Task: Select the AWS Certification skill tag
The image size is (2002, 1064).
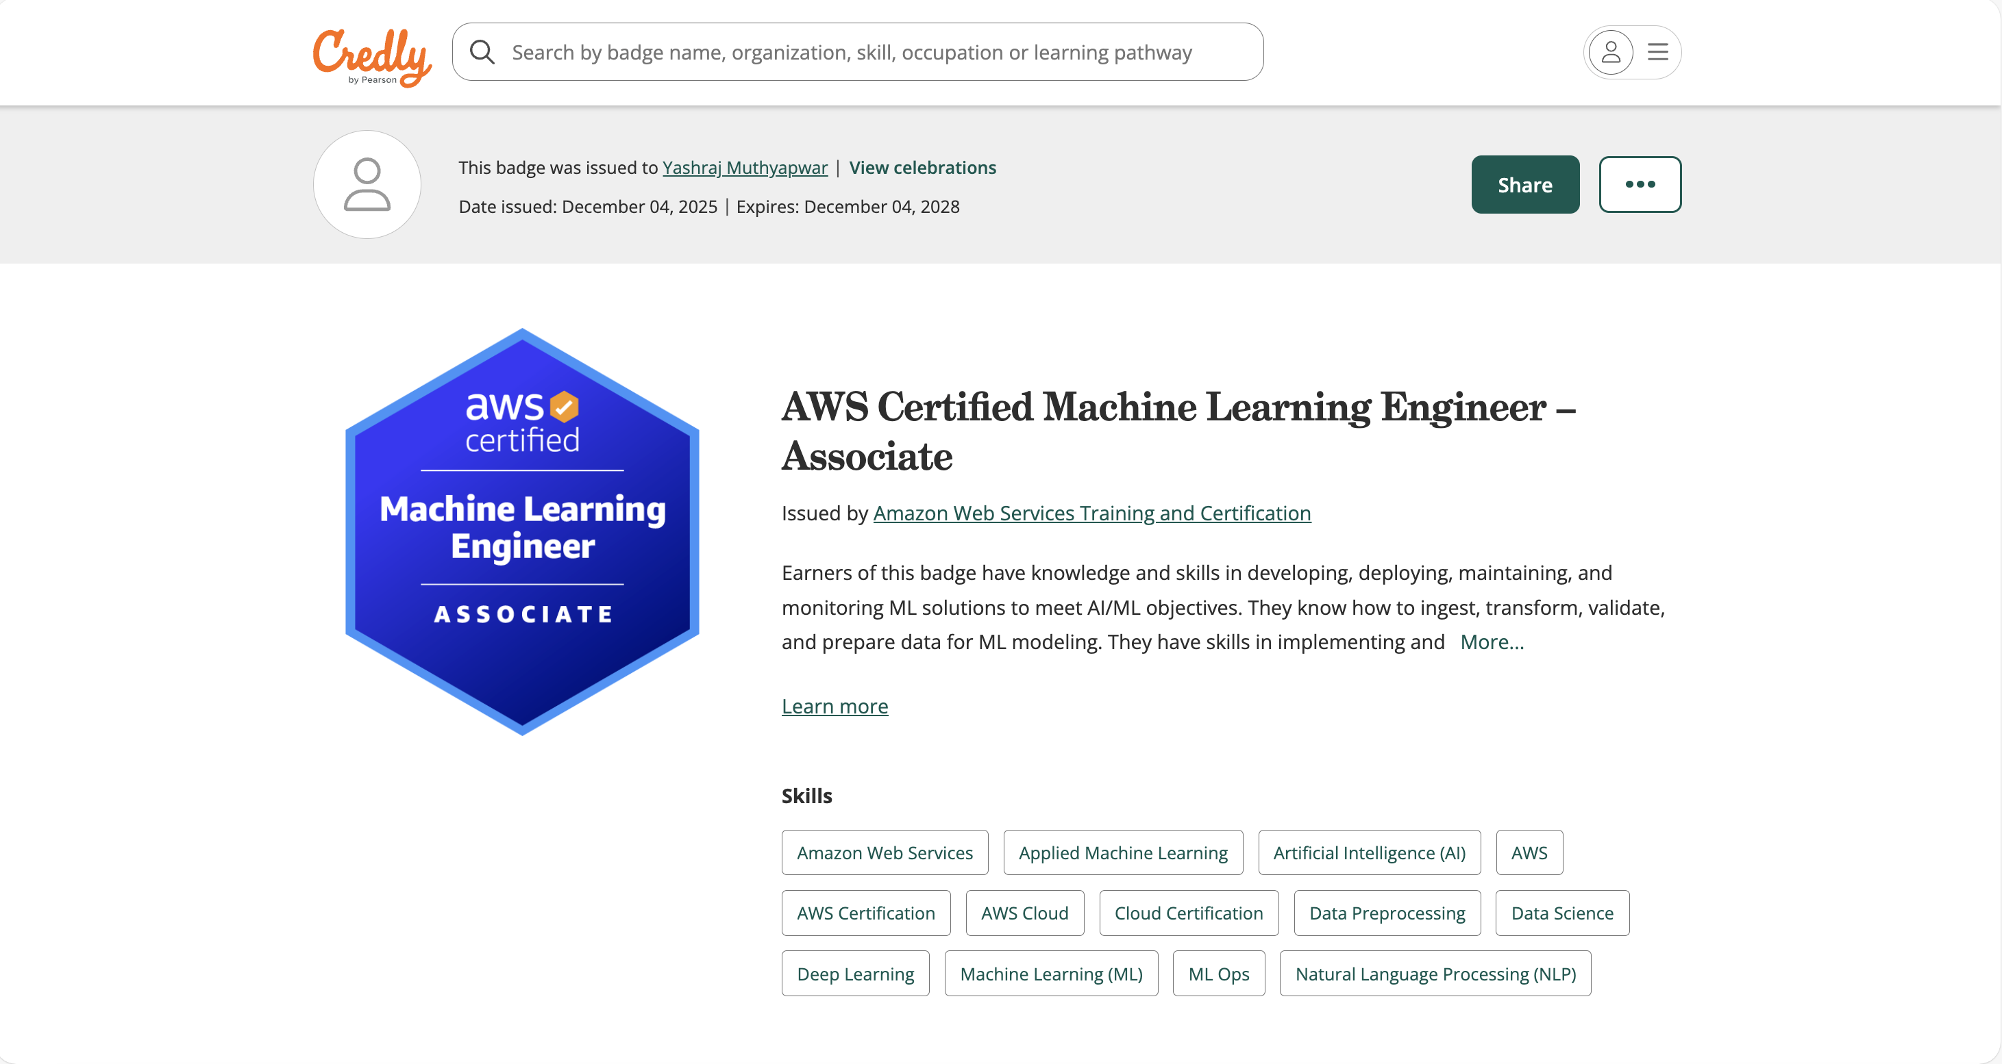Action: (x=866, y=913)
